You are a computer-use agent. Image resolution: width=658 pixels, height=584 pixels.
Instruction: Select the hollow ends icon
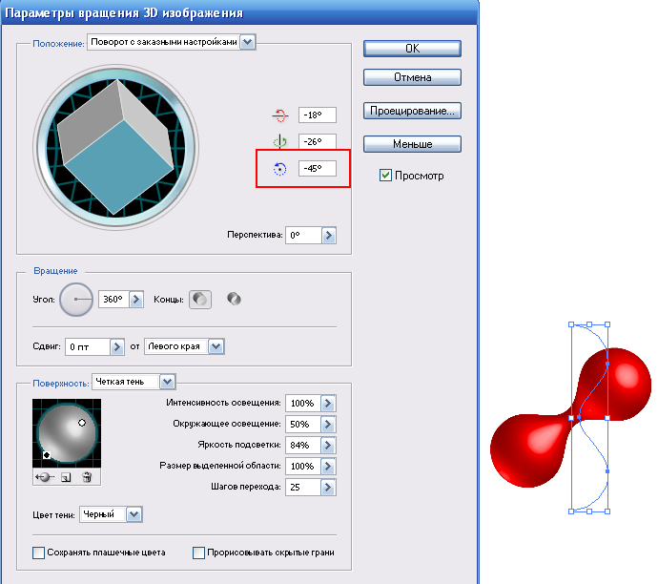(x=234, y=299)
